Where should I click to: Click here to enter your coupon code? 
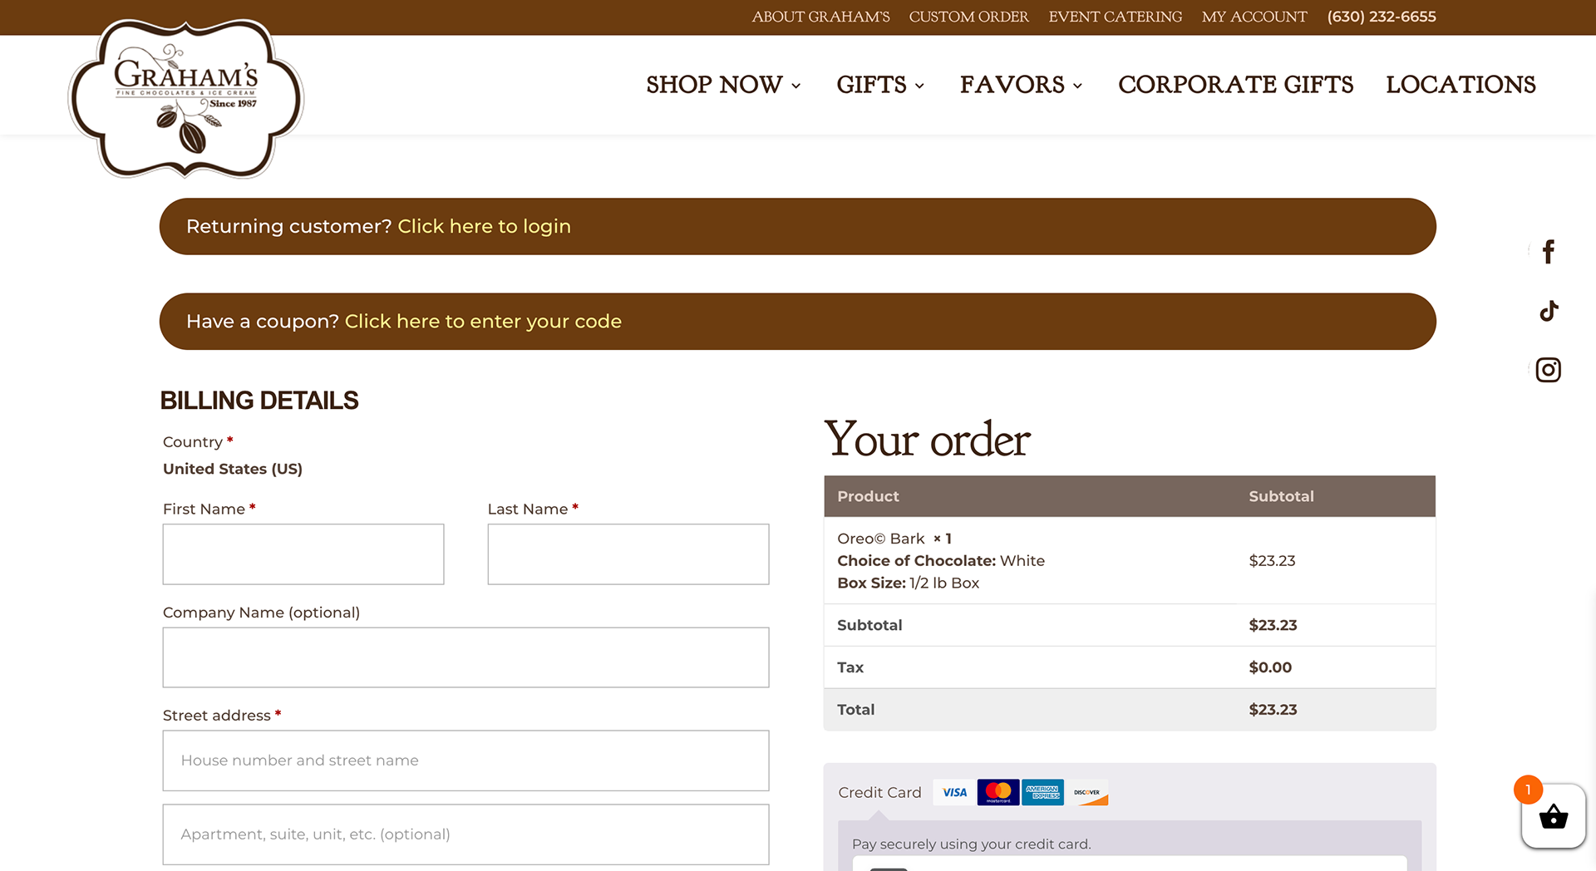pos(483,322)
